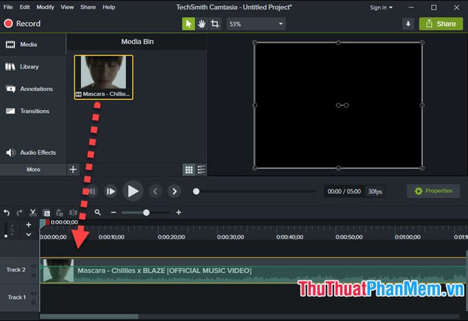Image resolution: width=468 pixels, height=321 pixels.
Task: Click the 00:00 / 05:00 time display
Action: (x=344, y=191)
